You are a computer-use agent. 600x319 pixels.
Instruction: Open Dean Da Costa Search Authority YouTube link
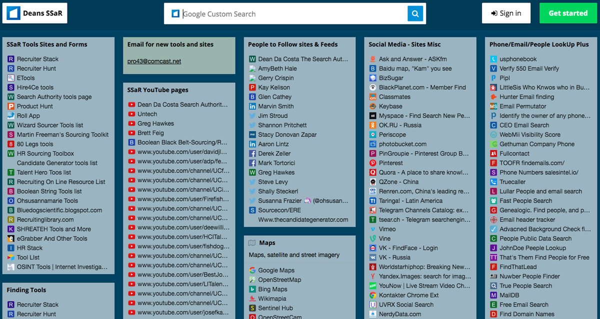tap(182, 105)
